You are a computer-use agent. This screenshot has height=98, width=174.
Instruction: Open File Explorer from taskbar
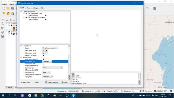(x=36, y=96)
